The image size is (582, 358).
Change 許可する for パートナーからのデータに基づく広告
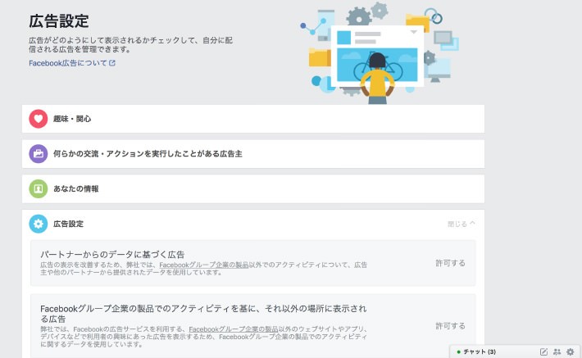[x=450, y=263]
